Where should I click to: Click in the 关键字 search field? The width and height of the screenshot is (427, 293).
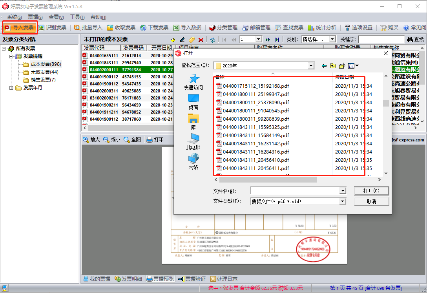pyautogui.click(x=381, y=40)
